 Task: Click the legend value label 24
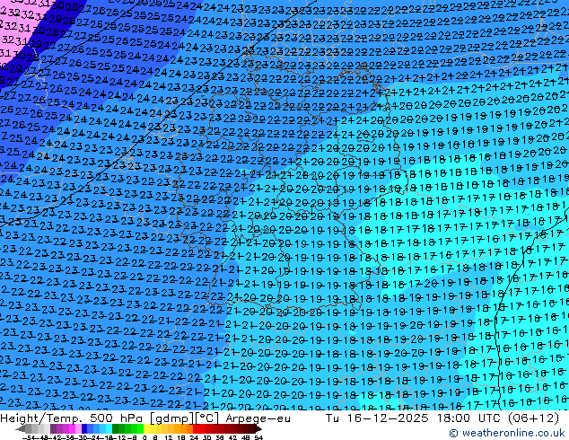194,437
